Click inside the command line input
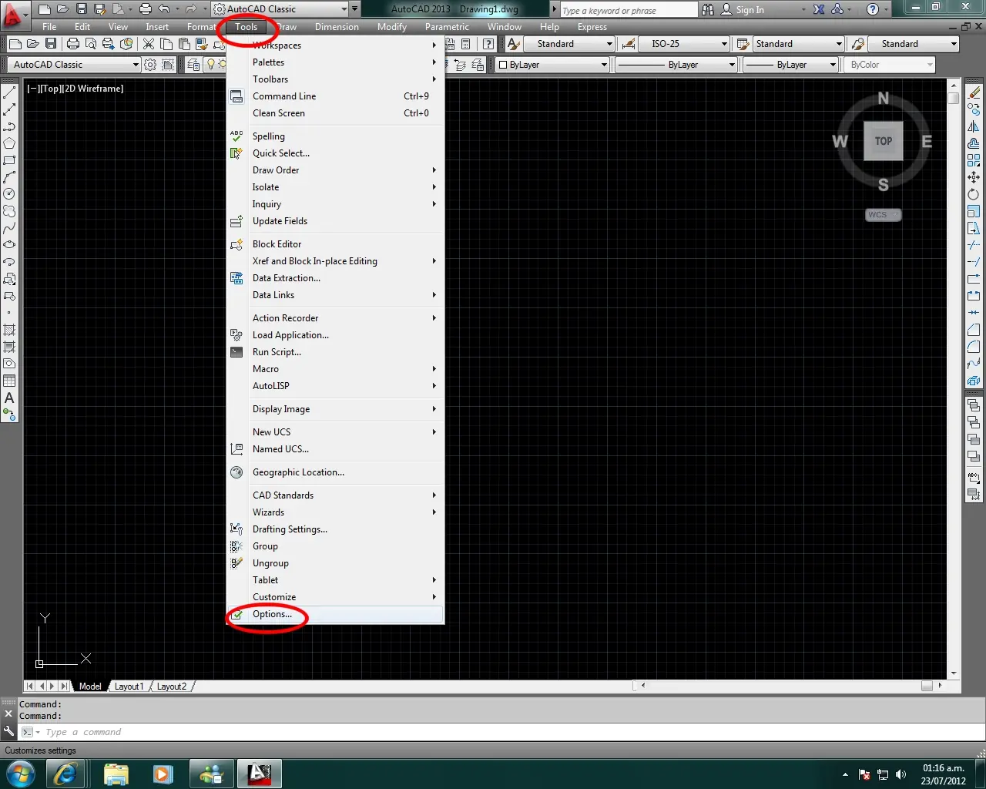This screenshot has width=986, height=789. 116,731
